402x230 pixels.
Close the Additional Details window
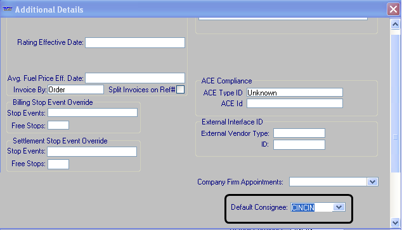coord(393,9)
